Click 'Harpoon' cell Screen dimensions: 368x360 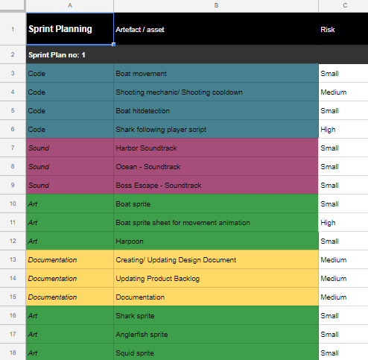pos(216,241)
